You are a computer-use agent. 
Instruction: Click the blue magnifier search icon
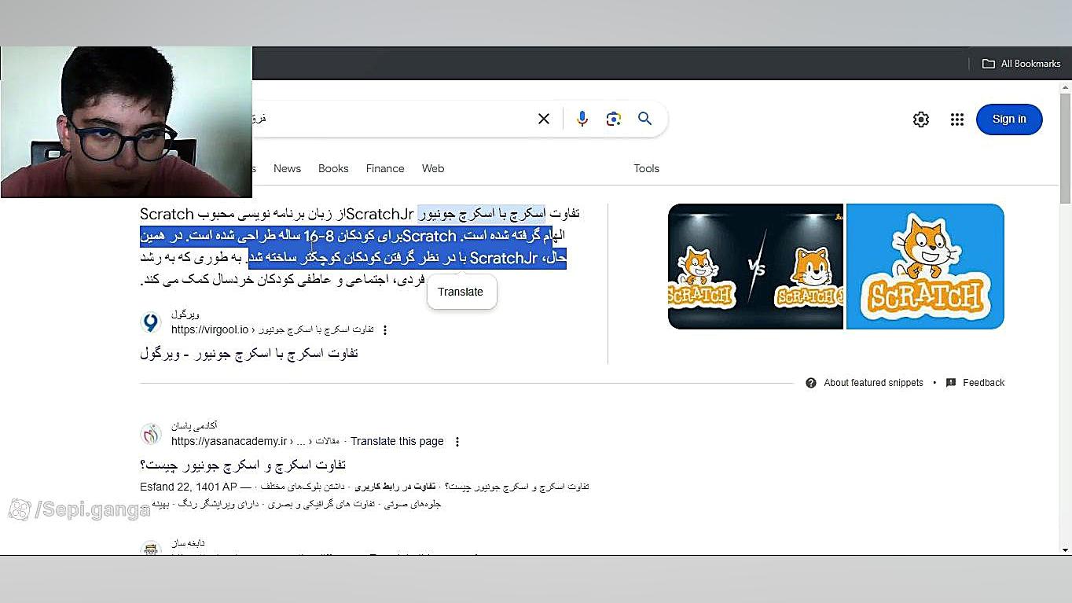point(645,119)
